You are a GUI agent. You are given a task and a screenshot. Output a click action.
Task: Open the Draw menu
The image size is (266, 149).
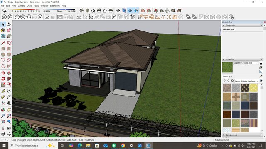tap(30, 6)
